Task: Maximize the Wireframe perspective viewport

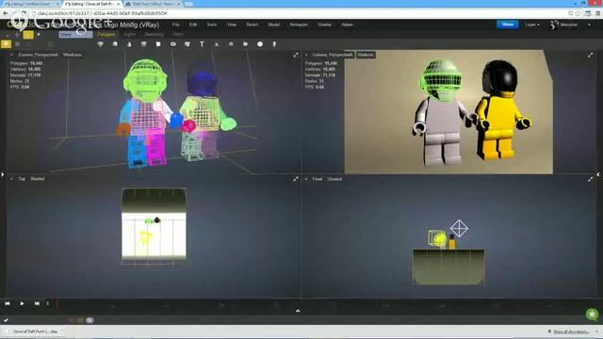Action: (296, 55)
